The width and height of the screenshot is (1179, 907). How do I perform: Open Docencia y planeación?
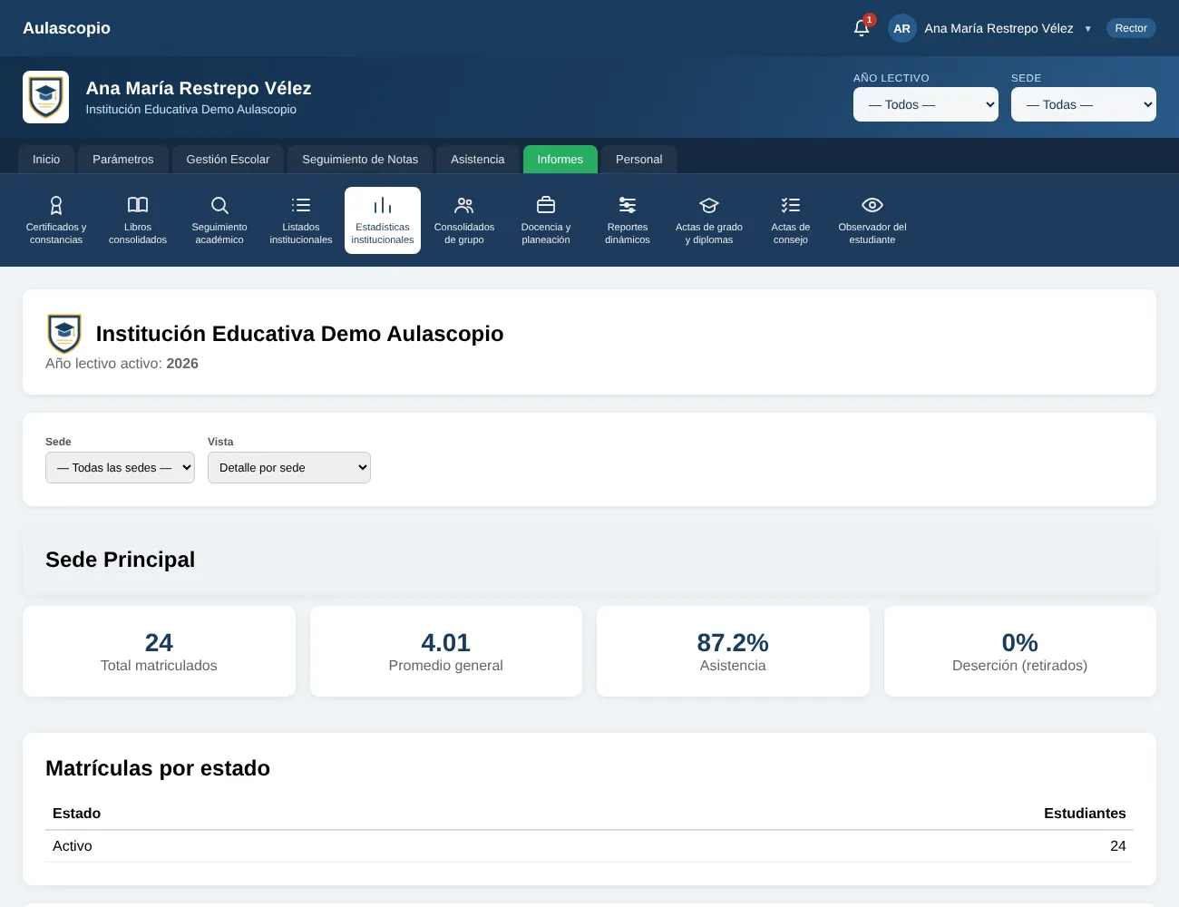546,220
